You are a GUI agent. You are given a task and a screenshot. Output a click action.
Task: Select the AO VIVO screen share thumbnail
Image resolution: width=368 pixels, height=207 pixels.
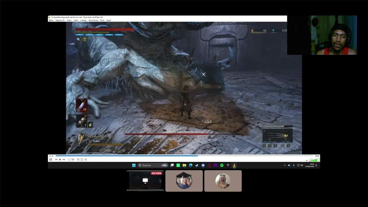(x=145, y=181)
